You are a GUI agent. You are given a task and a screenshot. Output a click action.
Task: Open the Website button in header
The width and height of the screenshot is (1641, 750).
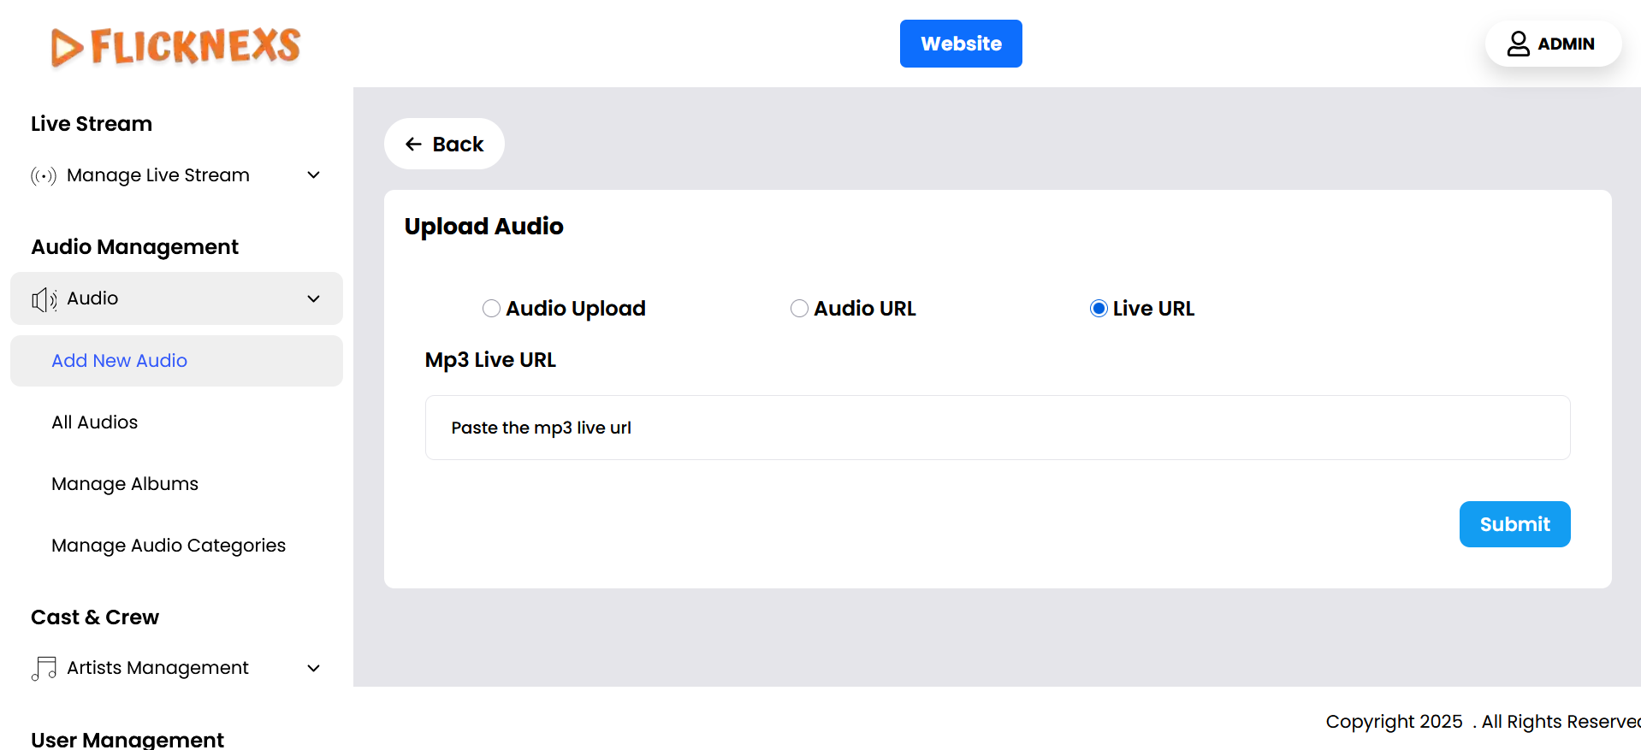click(960, 44)
